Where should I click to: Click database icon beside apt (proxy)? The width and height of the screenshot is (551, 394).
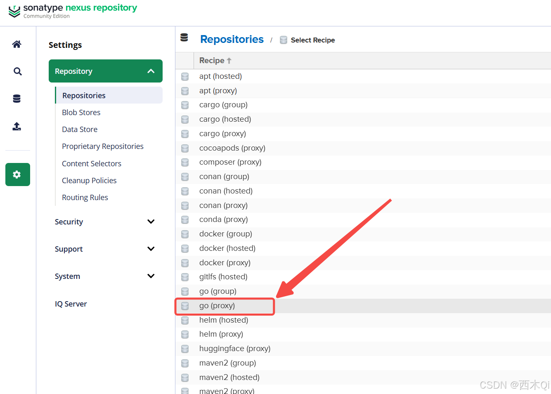click(185, 91)
